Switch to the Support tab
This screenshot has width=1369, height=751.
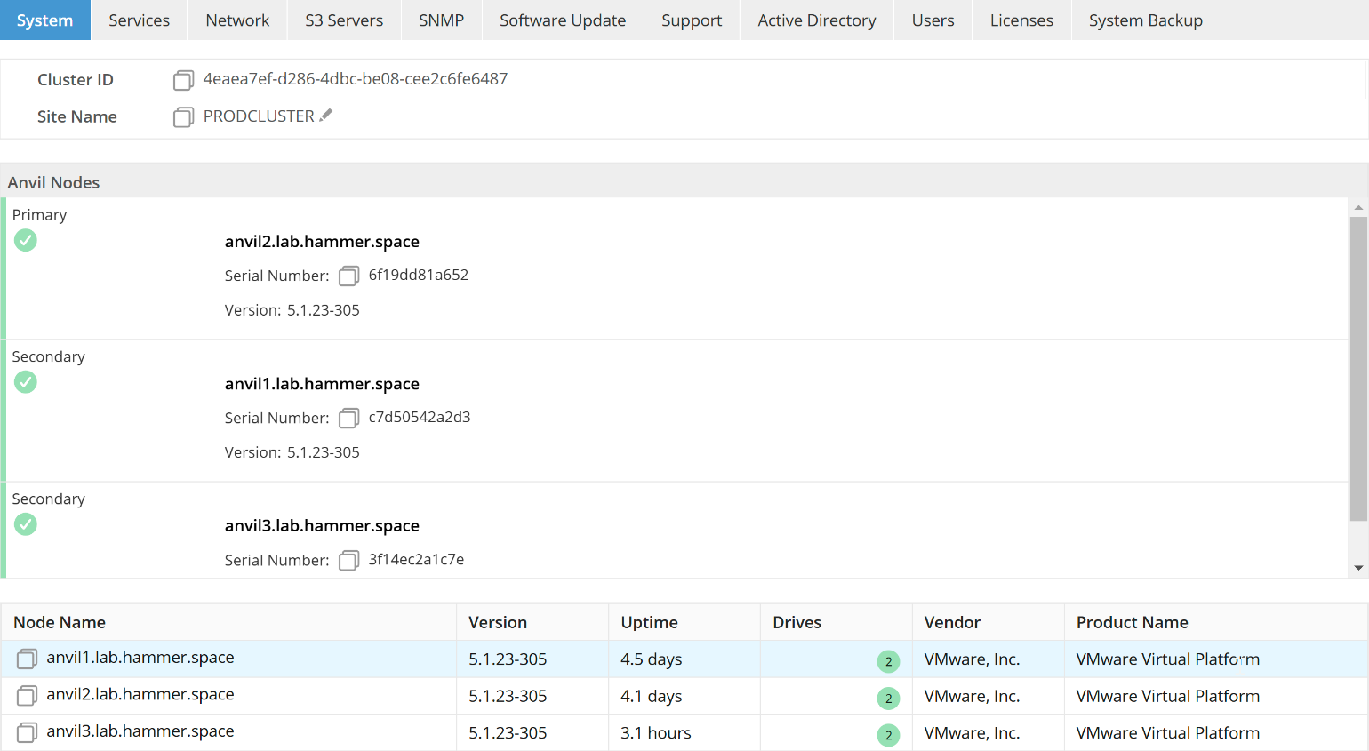pyautogui.click(x=692, y=20)
